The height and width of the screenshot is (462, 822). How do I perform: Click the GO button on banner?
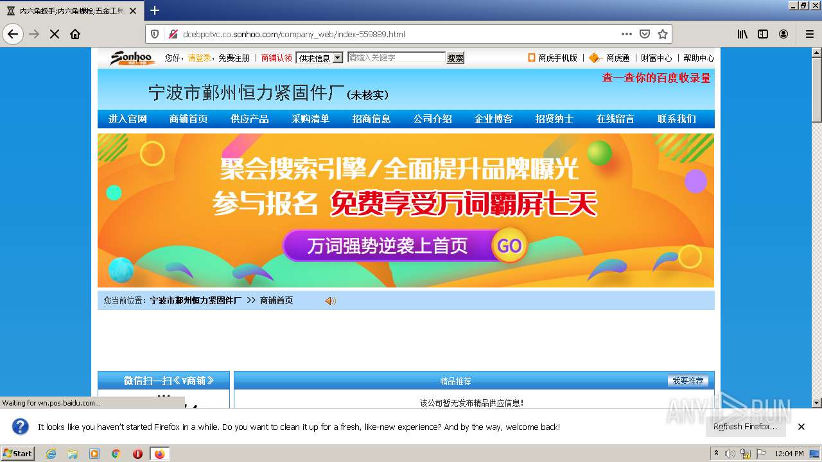[x=509, y=246]
